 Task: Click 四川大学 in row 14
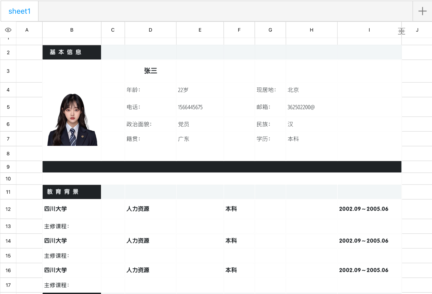click(56, 241)
